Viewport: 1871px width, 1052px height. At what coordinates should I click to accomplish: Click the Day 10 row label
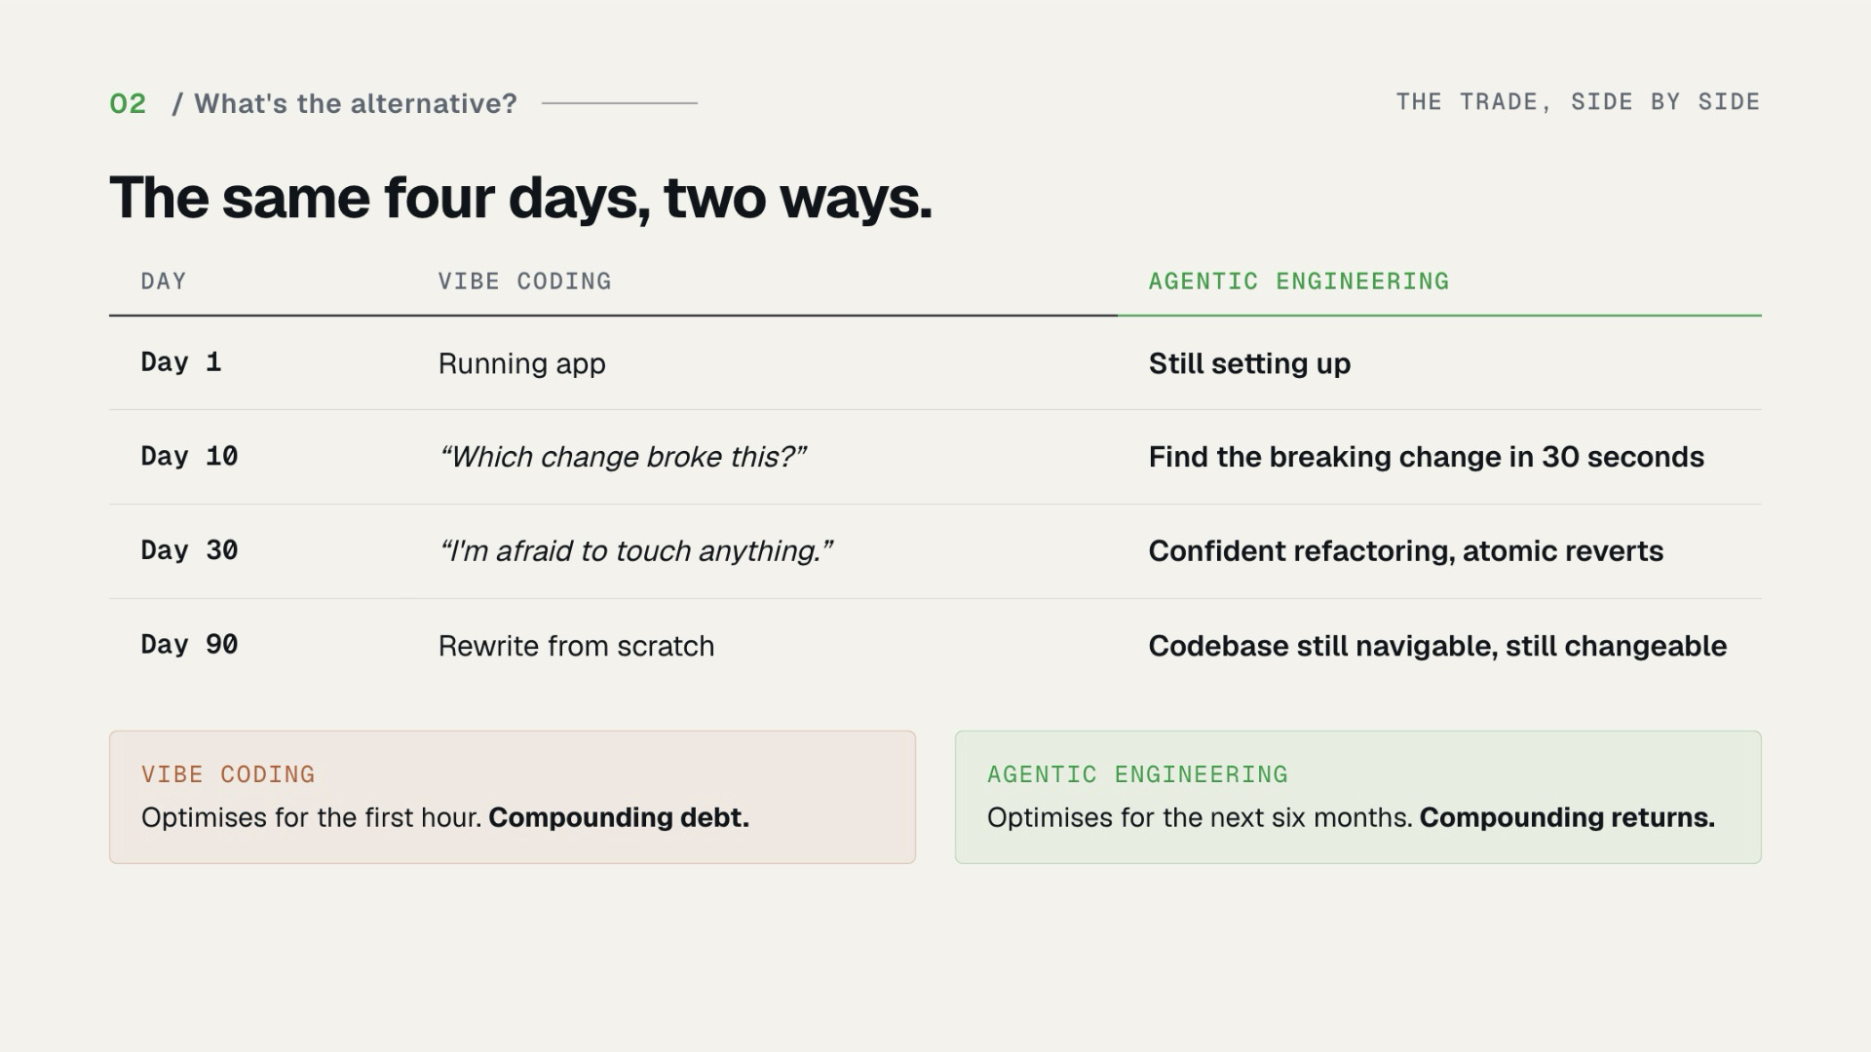pos(189,456)
